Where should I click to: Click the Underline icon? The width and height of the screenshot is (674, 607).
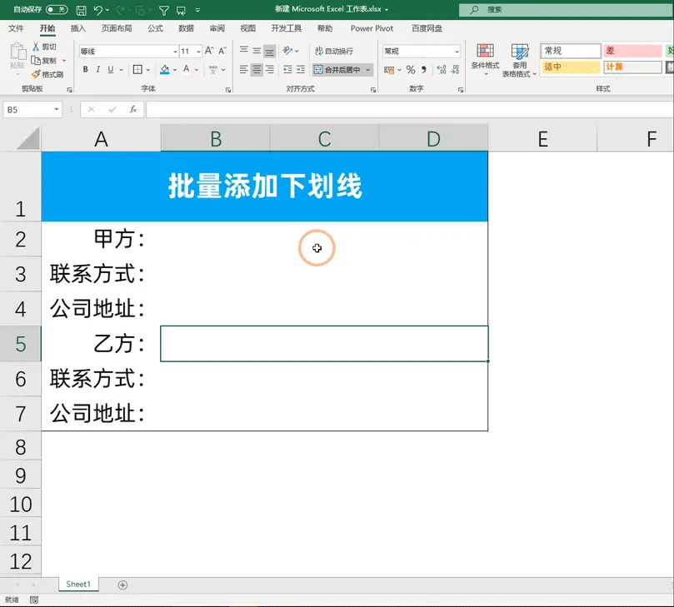pos(109,68)
